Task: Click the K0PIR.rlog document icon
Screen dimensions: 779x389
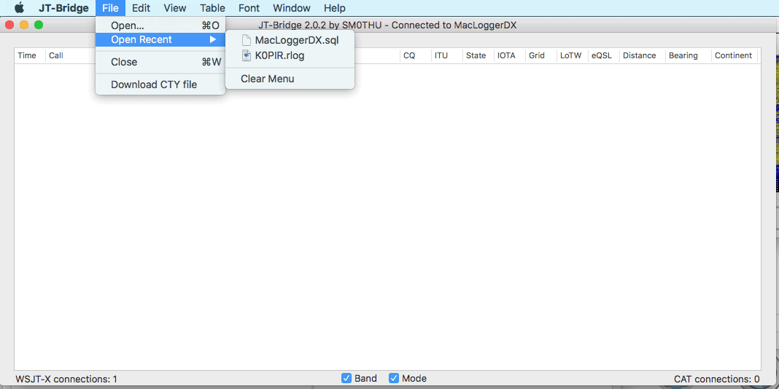Action: [x=247, y=55]
